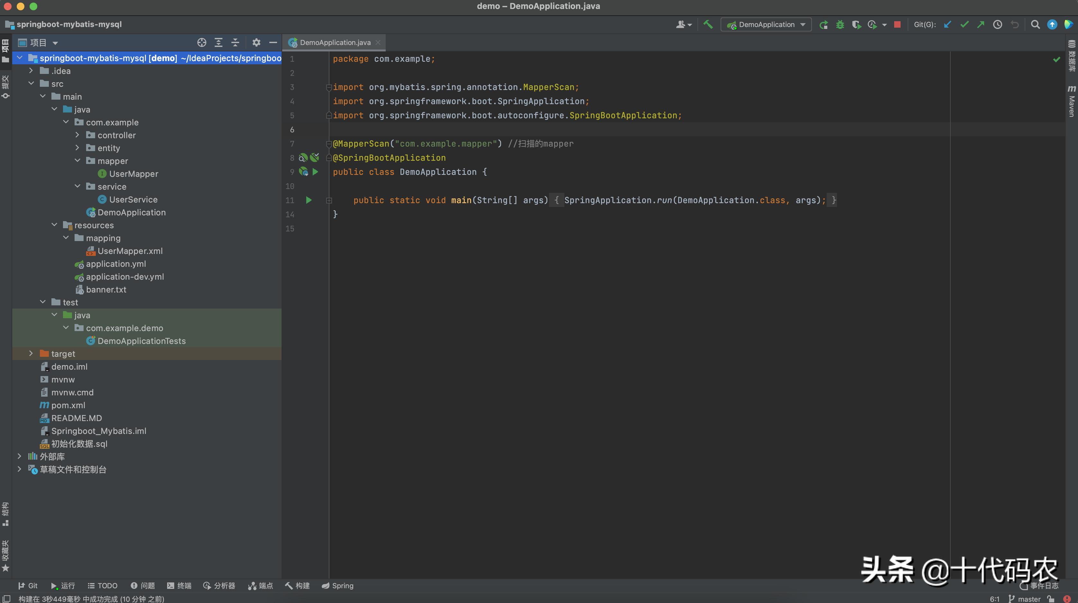The image size is (1078, 603).
Task: Click the Profiler run icon
Action: (873, 24)
